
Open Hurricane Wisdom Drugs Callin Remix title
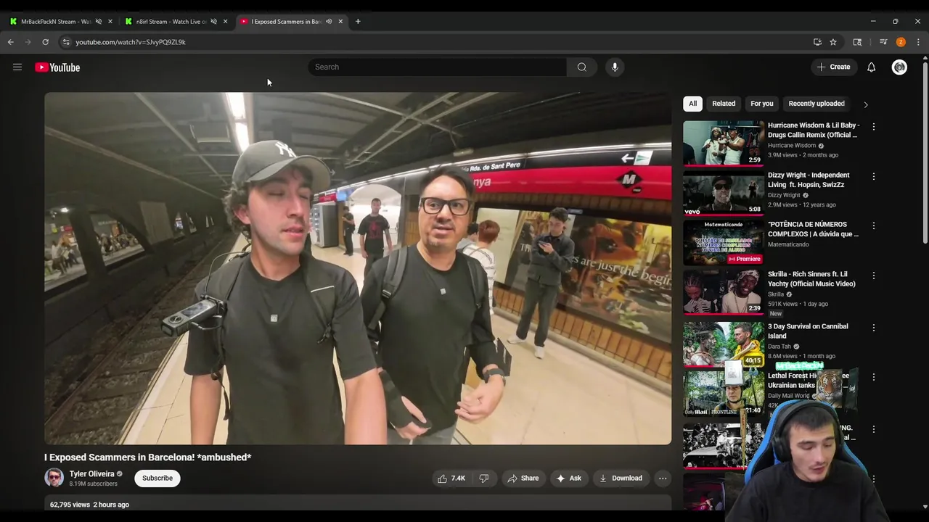pos(814,130)
